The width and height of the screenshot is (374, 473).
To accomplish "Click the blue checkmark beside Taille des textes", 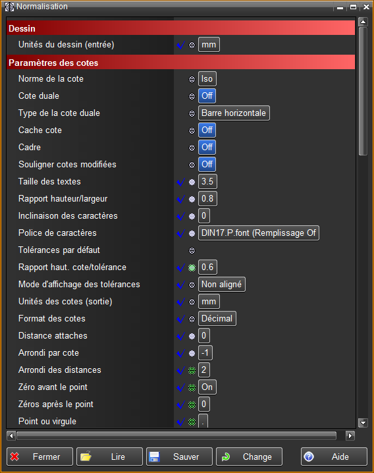I will pos(180,182).
